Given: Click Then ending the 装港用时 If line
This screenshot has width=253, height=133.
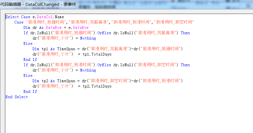Looking at the screenshot, I should [185, 33].
